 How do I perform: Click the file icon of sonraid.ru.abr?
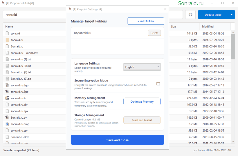point(7,105)
